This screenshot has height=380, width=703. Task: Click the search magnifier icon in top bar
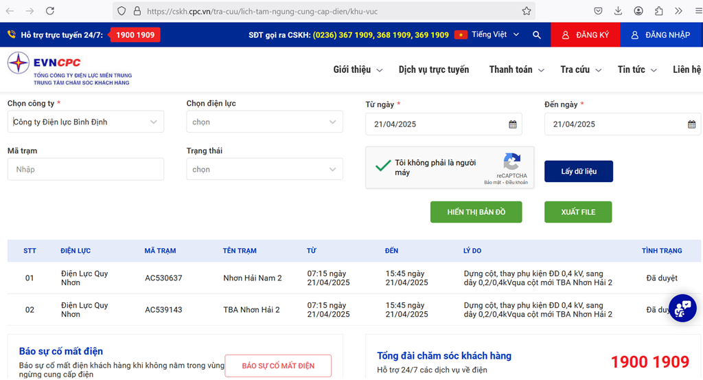537,35
